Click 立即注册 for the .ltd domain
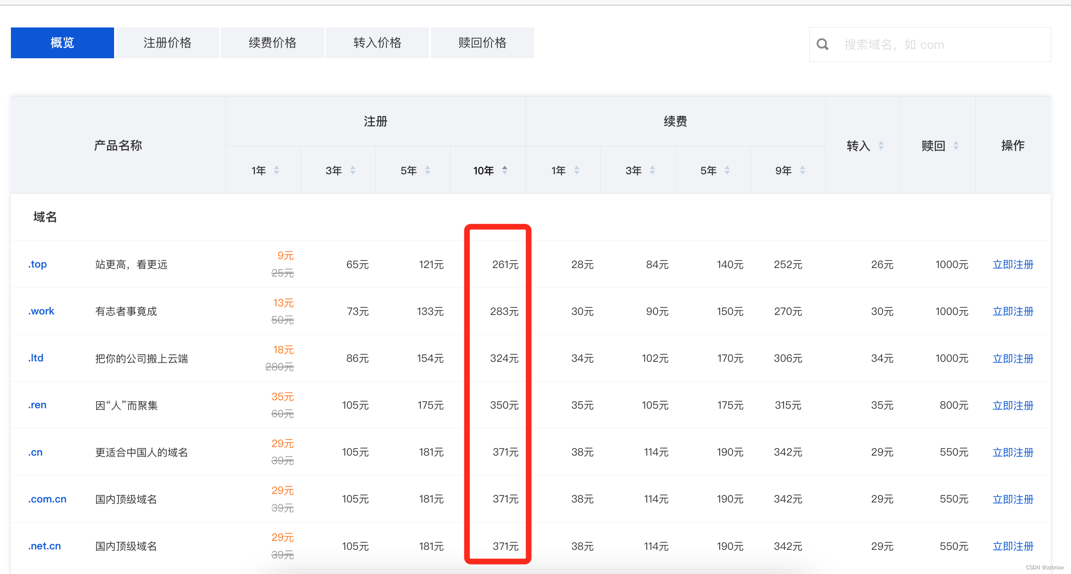The image size is (1071, 574). pos(1013,359)
